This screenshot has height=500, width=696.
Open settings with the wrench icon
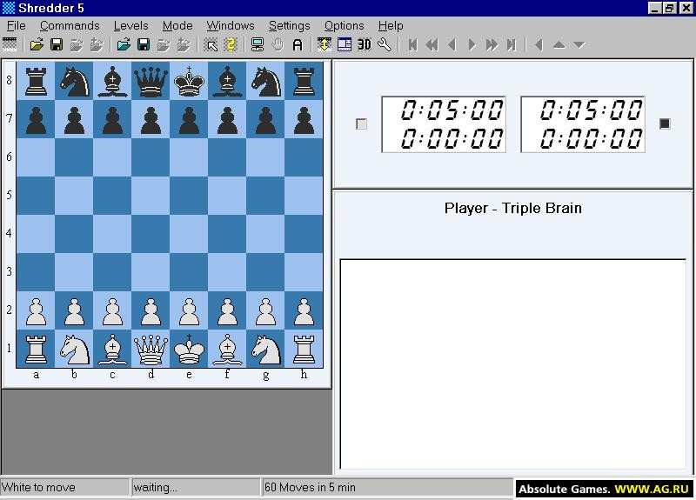pos(385,45)
